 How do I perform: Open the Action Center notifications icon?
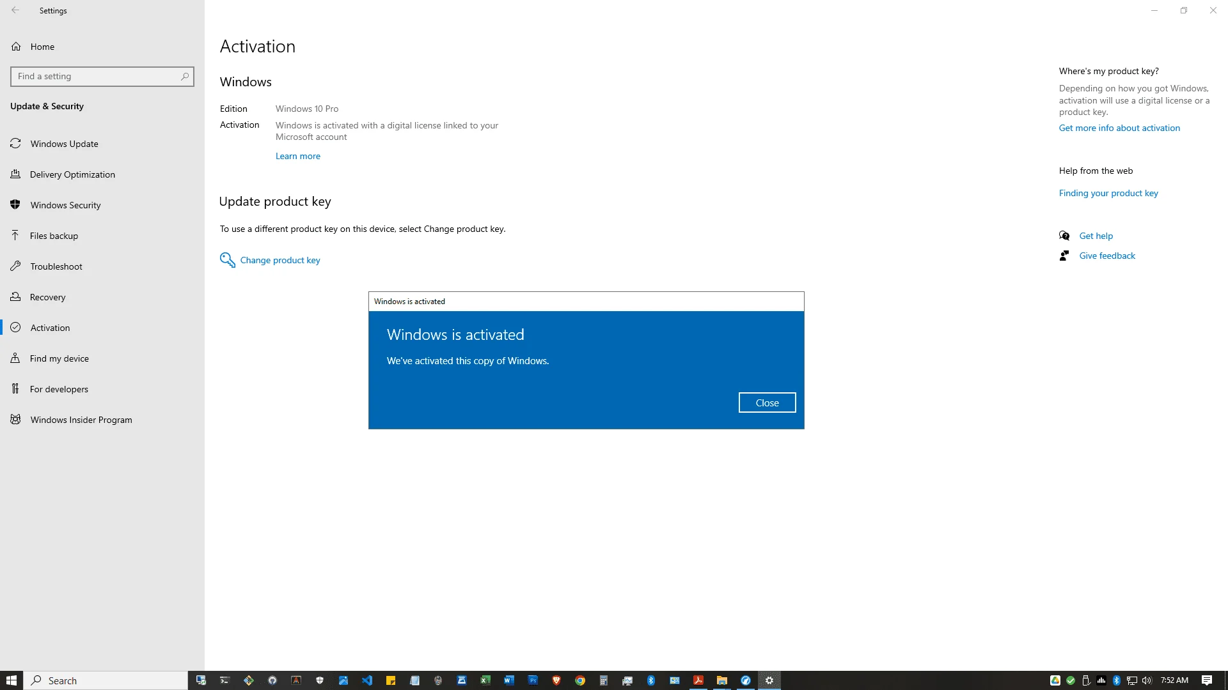1207,680
